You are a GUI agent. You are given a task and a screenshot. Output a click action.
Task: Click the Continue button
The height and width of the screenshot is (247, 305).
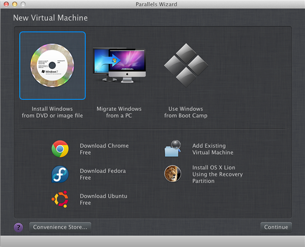click(276, 227)
